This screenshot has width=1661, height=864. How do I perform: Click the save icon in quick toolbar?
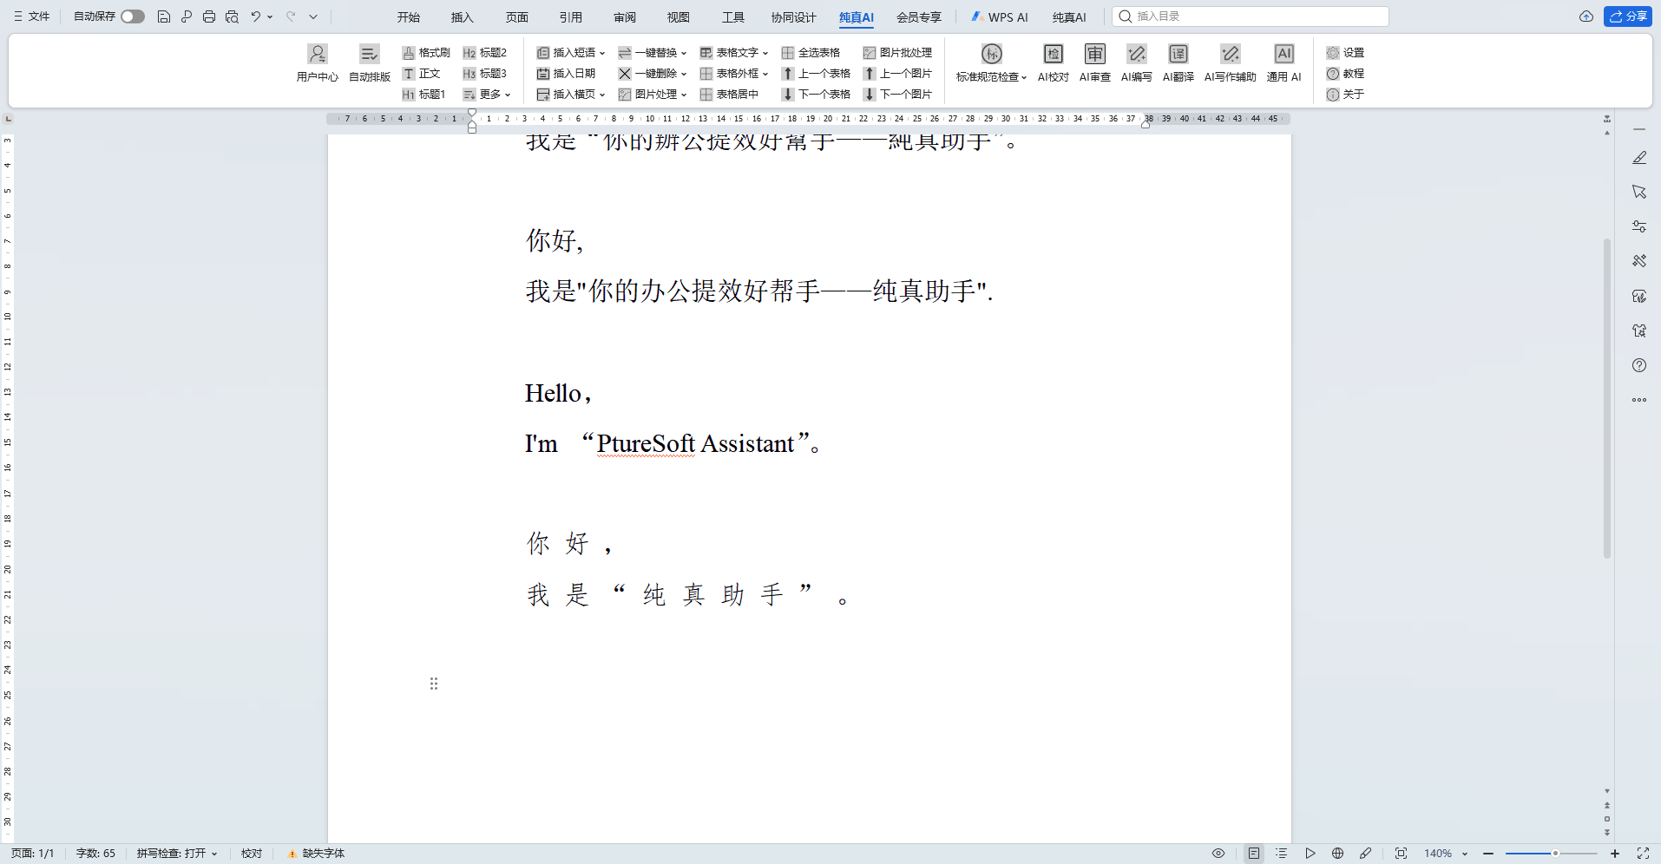tap(164, 16)
